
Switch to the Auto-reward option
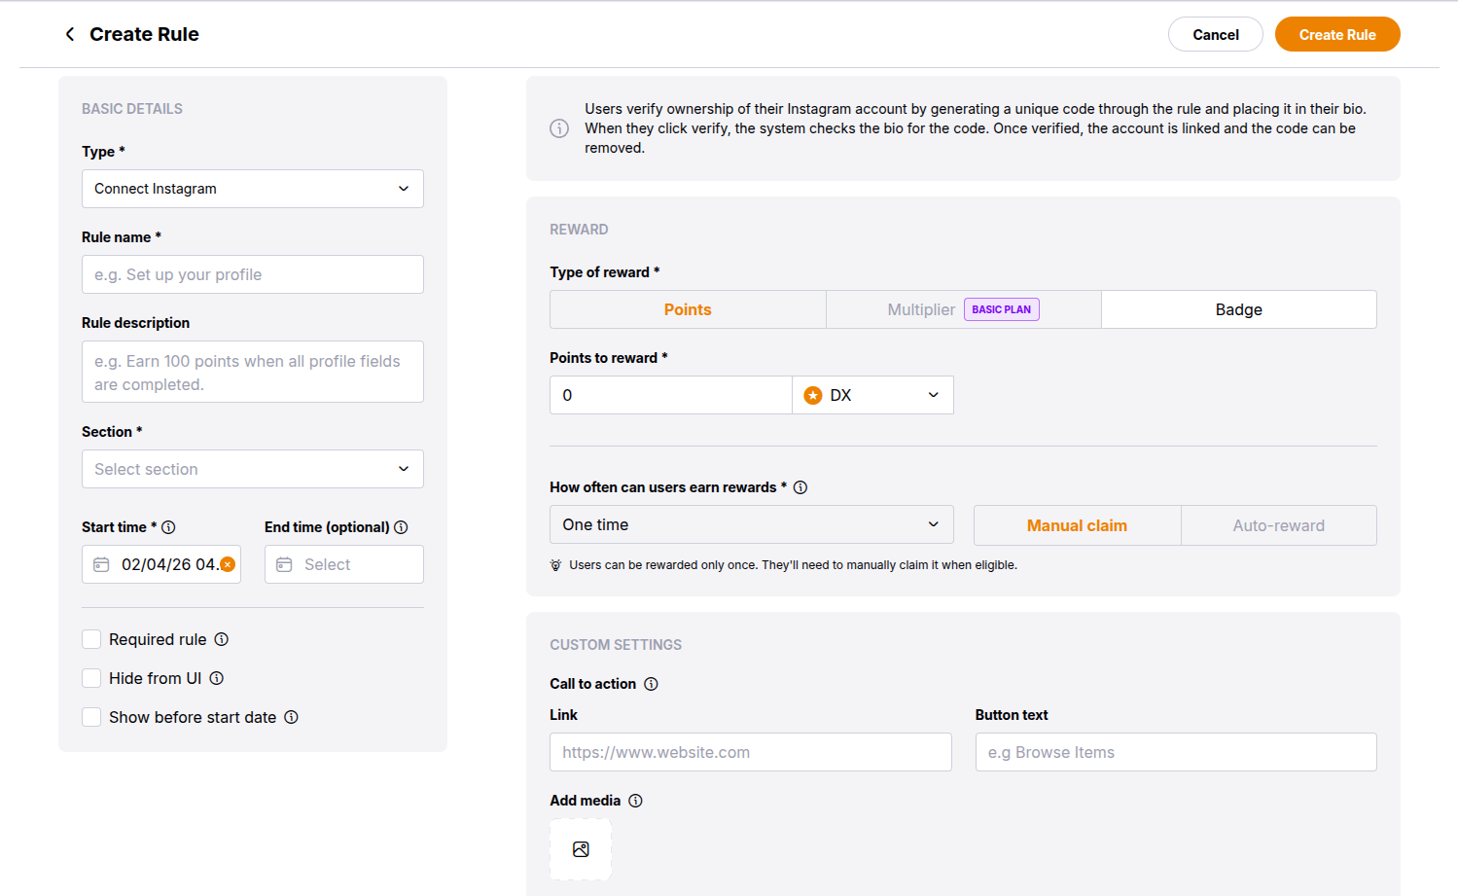[1278, 525]
